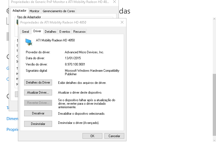This screenshot has height=142, width=216.
Task: Select the Driver tab
Action: [37, 31]
